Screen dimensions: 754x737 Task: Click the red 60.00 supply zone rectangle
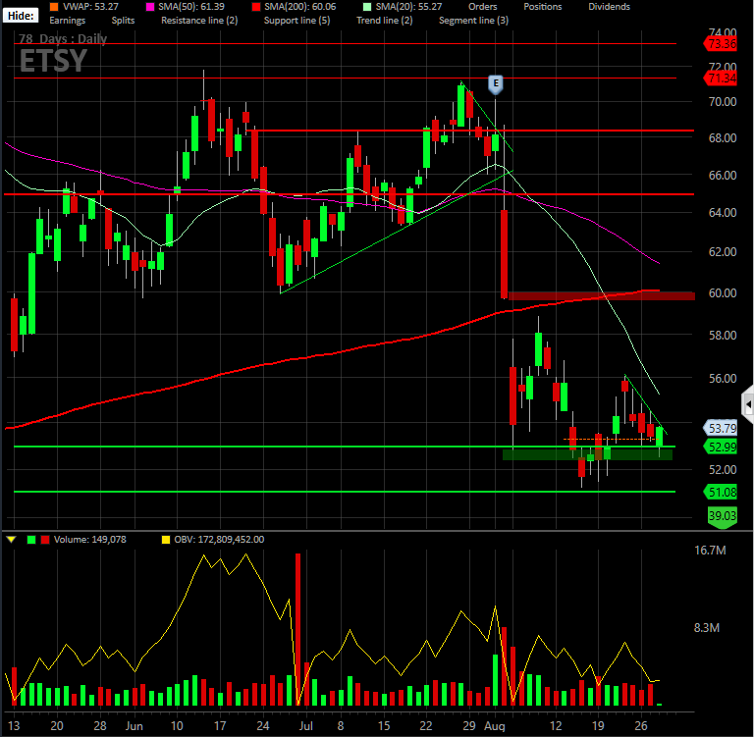tap(601, 296)
